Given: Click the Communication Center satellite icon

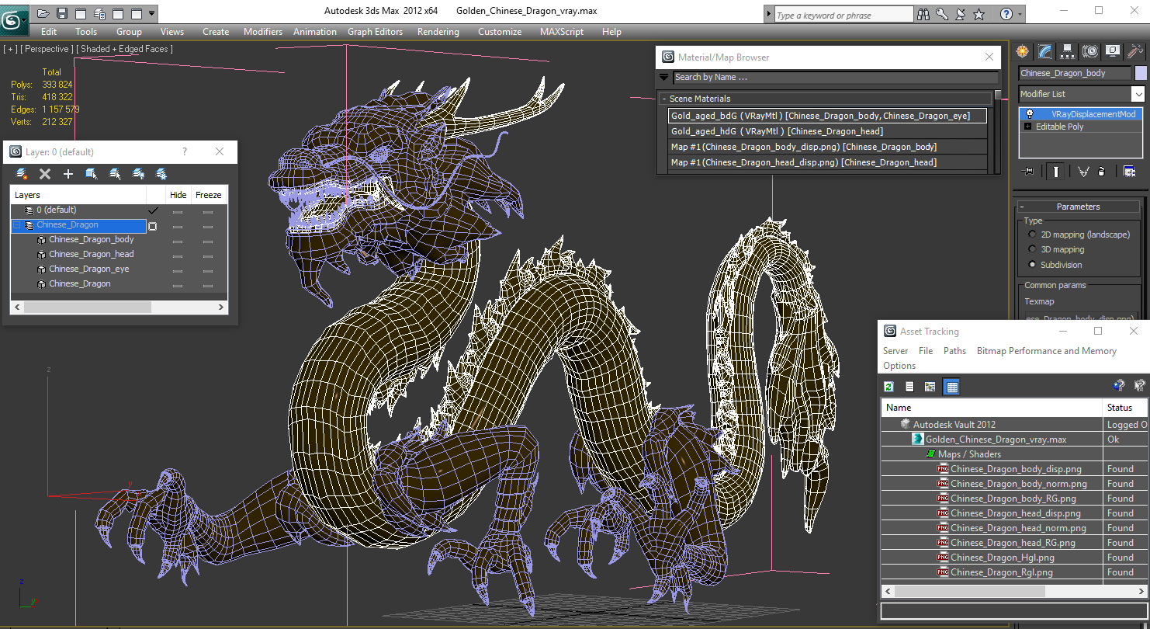Looking at the screenshot, I should point(961,14).
